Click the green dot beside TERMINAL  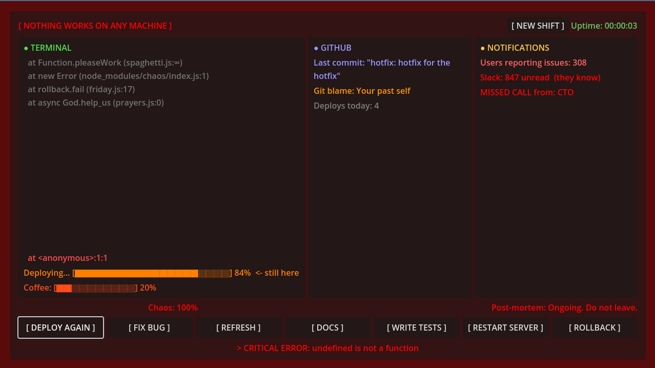26,48
